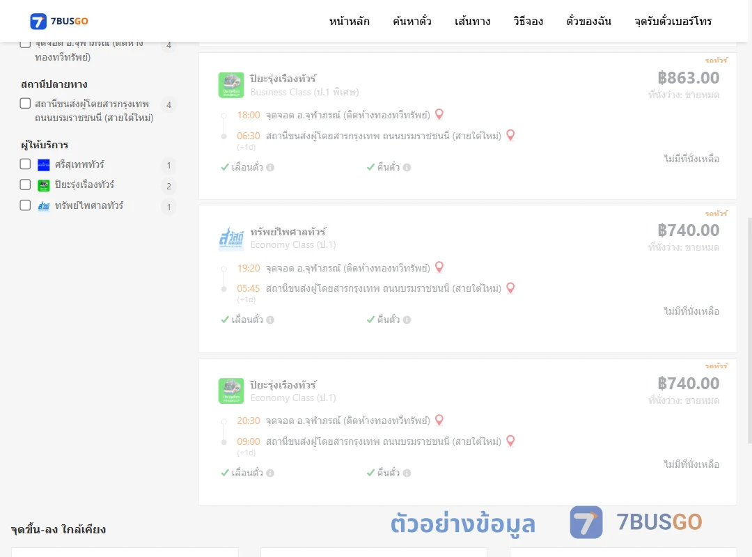Open map pin for the 05:45 arrival station
This screenshot has width=752, height=557.
[x=510, y=288]
